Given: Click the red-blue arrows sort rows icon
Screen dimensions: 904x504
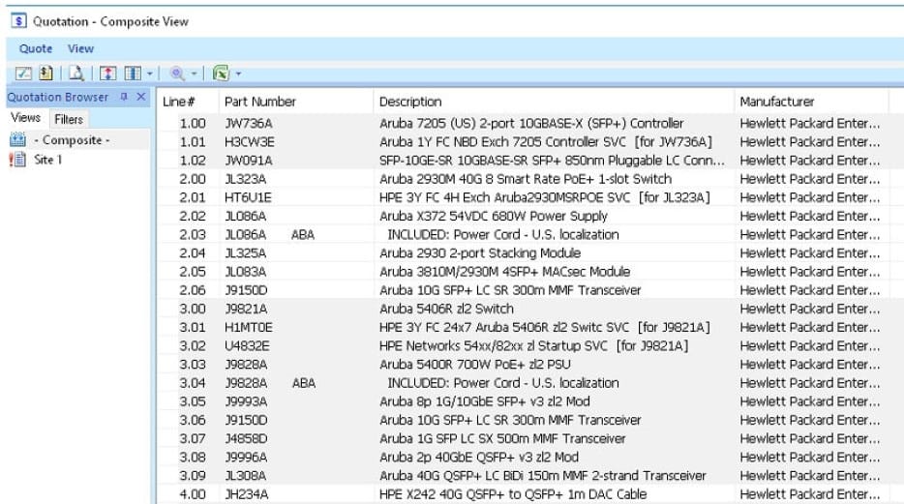Looking at the screenshot, I should coord(108,74).
